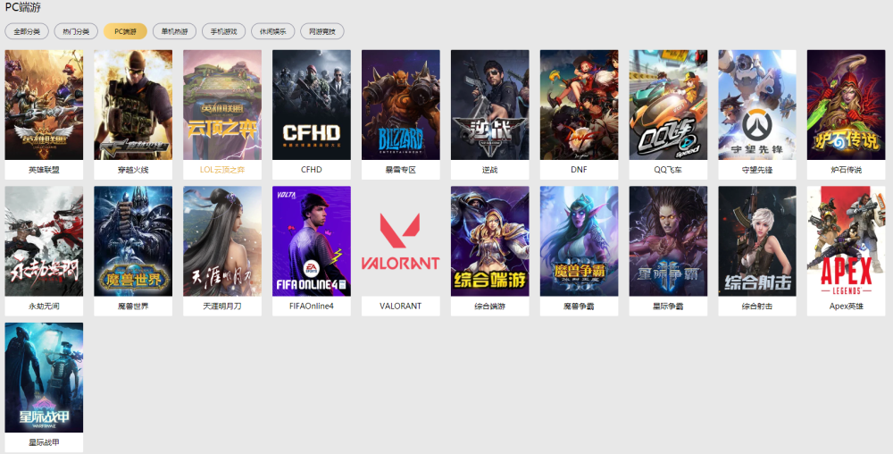Click the 穿越火线 caption text
The image size is (893, 454).
(133, 170)
